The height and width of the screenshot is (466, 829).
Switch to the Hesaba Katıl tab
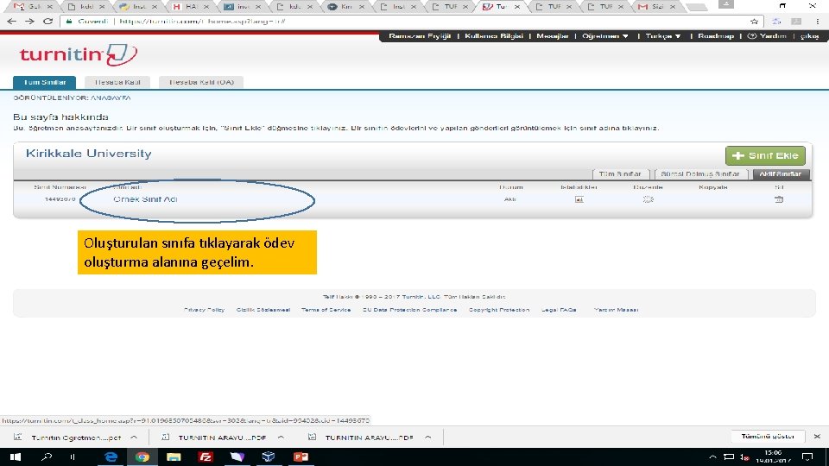point(117,83)
